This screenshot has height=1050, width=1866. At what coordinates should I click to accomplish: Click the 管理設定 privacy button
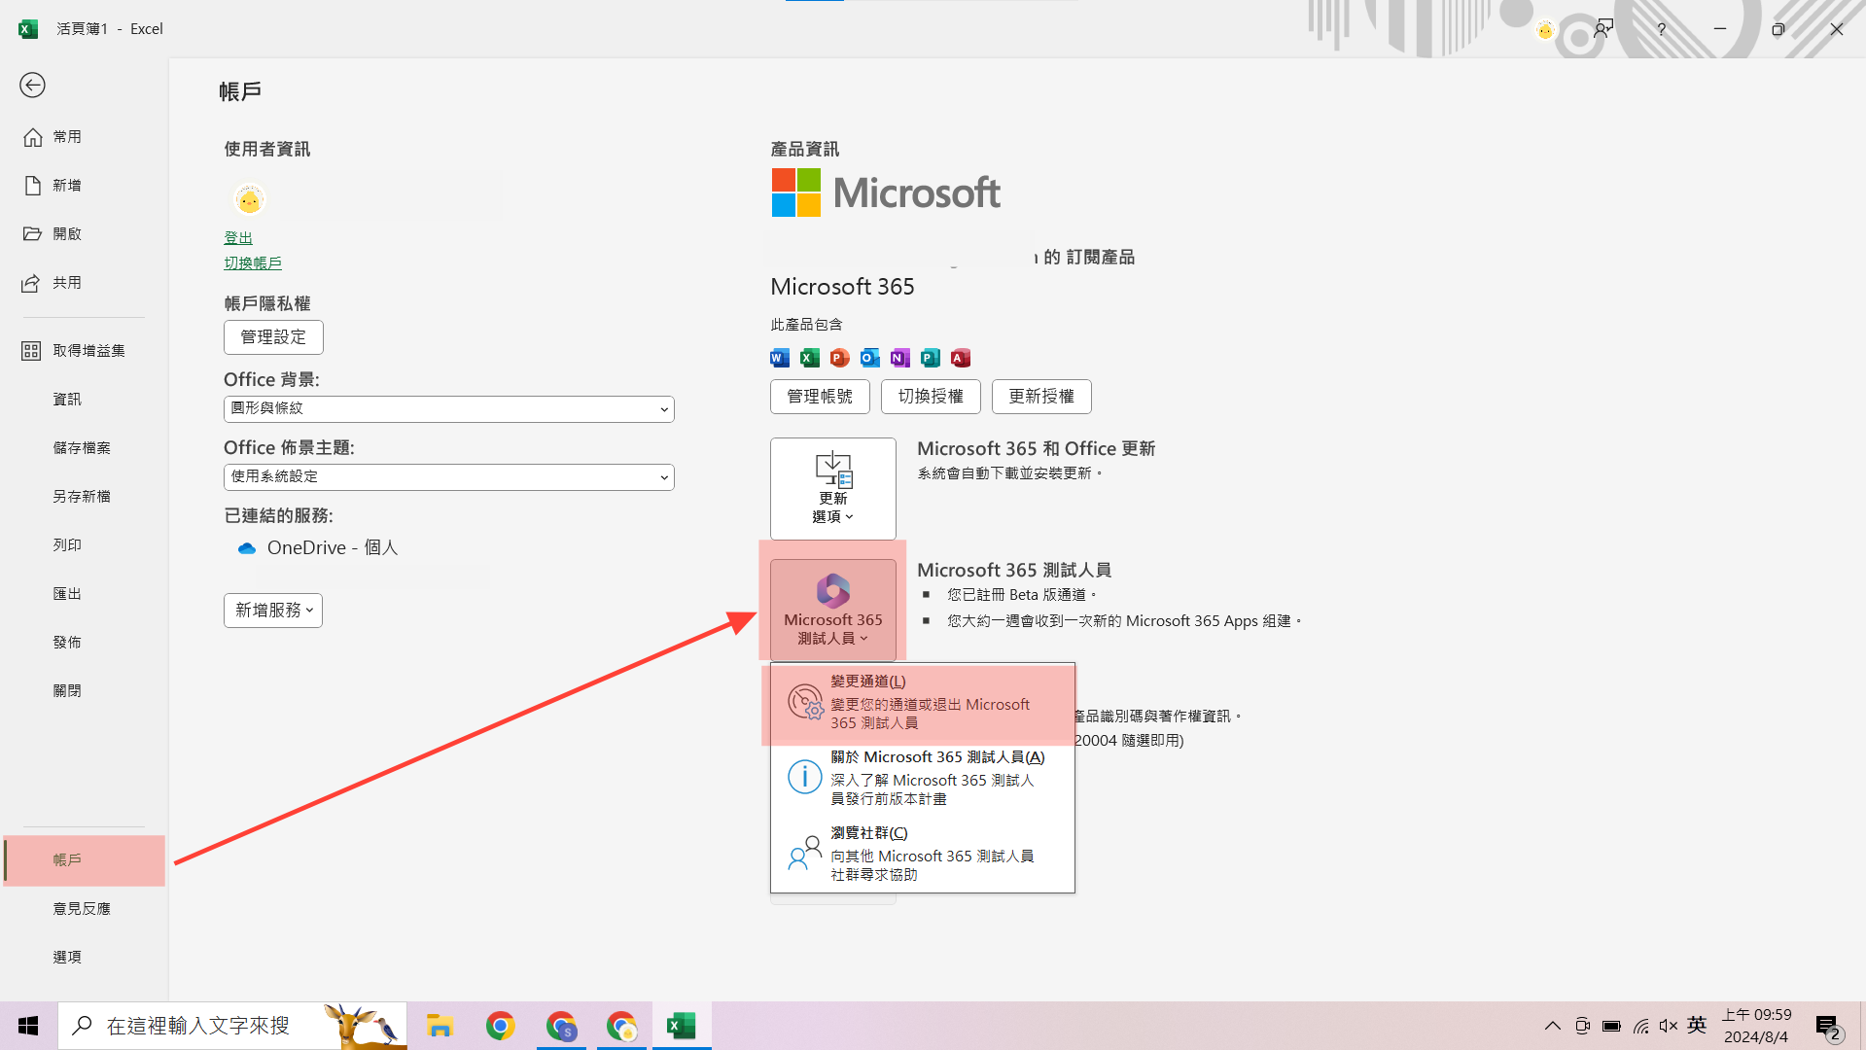(x=273, y=337)
